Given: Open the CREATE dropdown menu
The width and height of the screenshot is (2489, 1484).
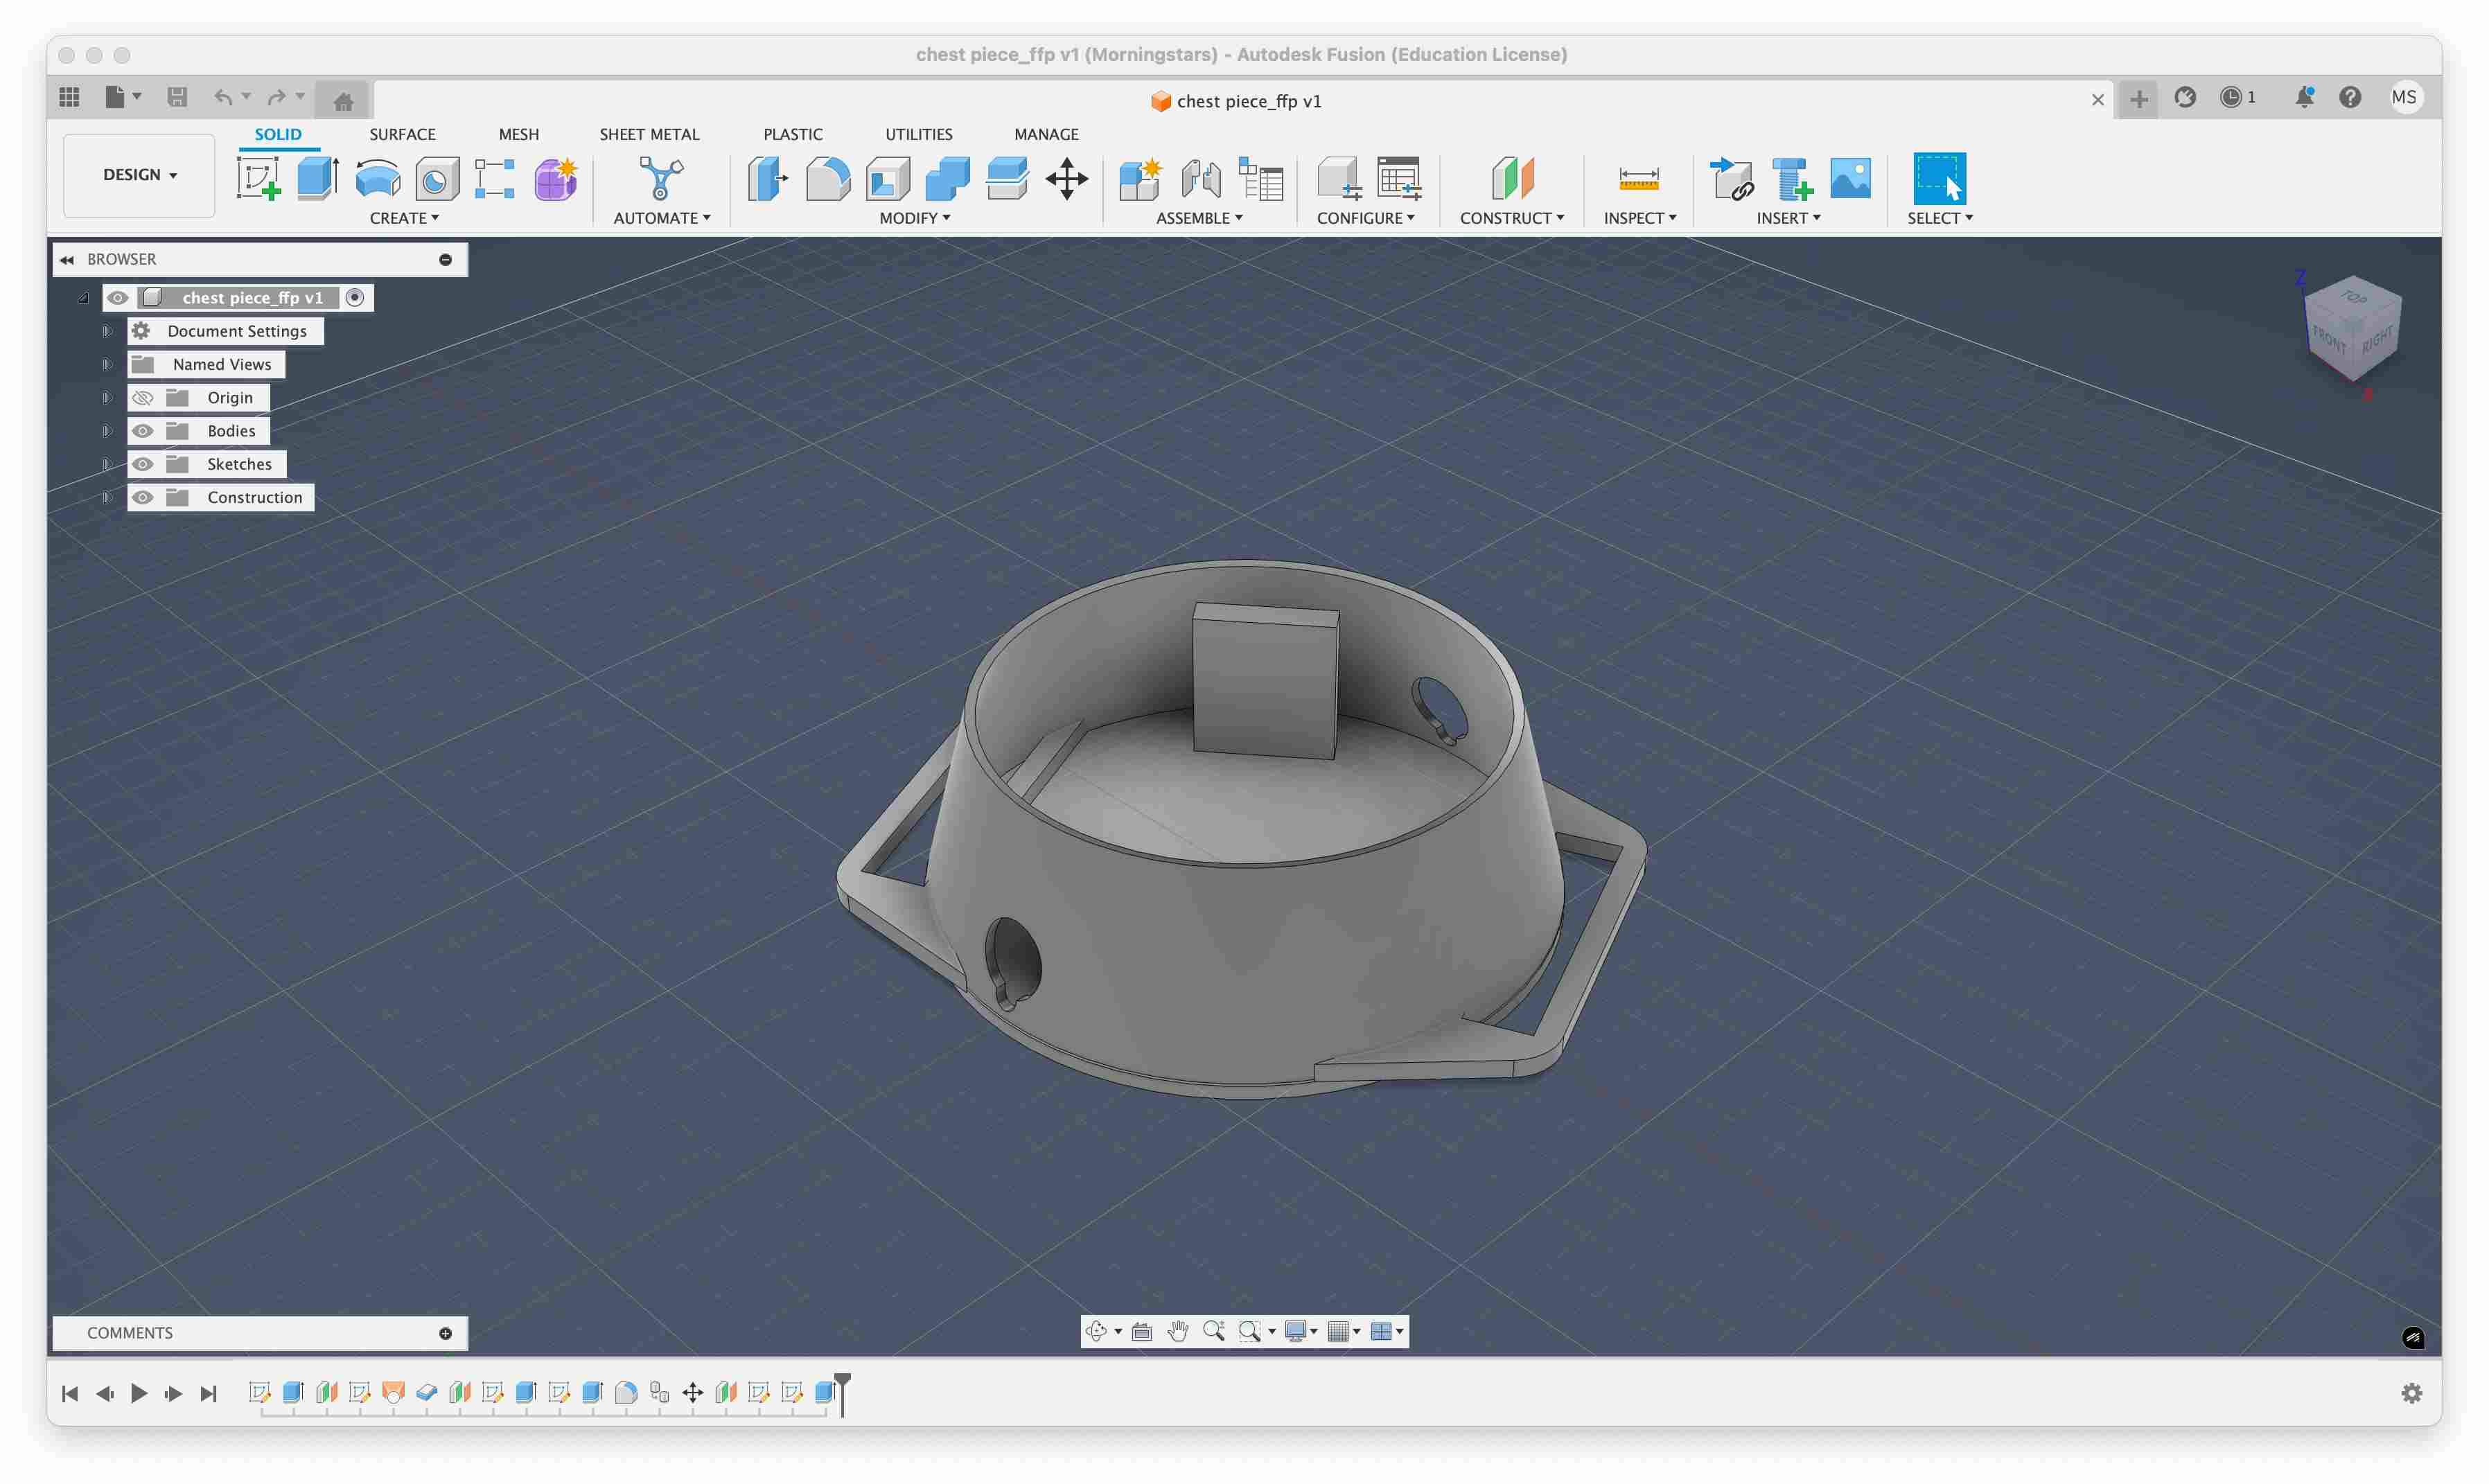Looking at the screenshot, I should coord(404,218).
